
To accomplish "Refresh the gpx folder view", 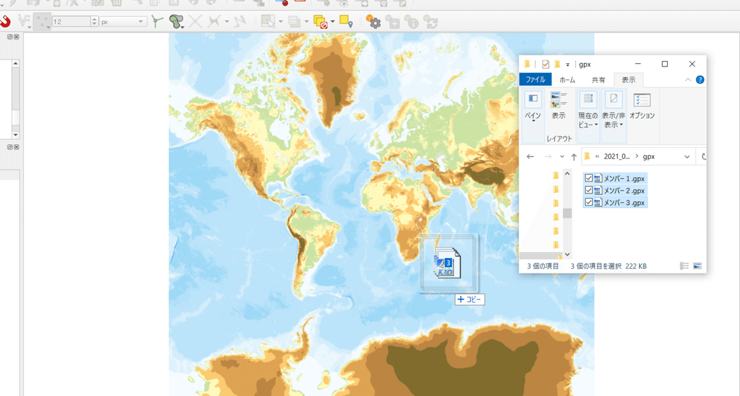I will coord(703,157).
